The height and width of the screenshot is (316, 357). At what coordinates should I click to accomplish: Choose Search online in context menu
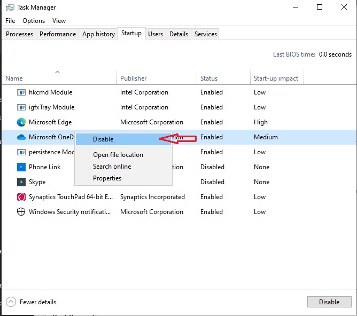(123, 167)
